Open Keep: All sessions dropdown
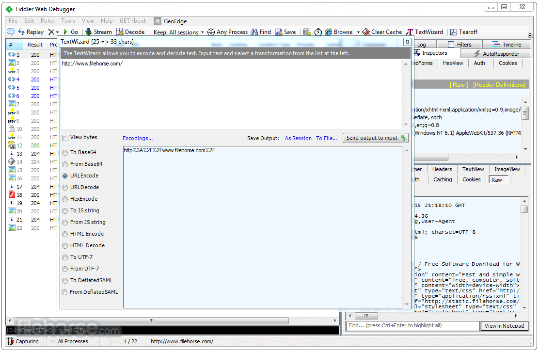 [178, 32]
